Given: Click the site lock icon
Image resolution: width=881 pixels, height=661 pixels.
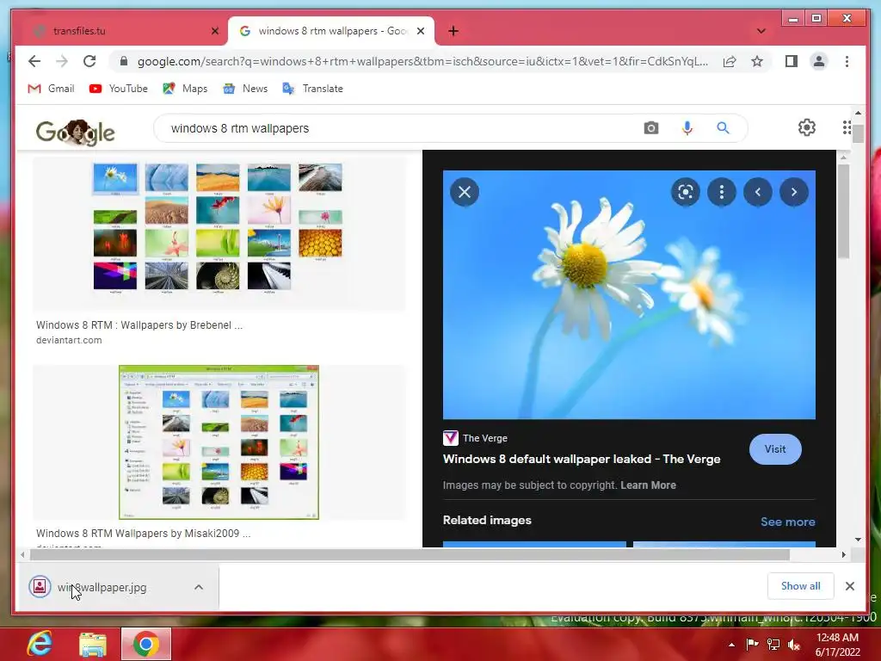Looking at the screenshot, I should (x=124, y=61).
